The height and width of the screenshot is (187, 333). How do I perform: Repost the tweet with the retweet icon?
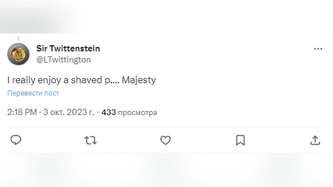click(x=90, y=140)
